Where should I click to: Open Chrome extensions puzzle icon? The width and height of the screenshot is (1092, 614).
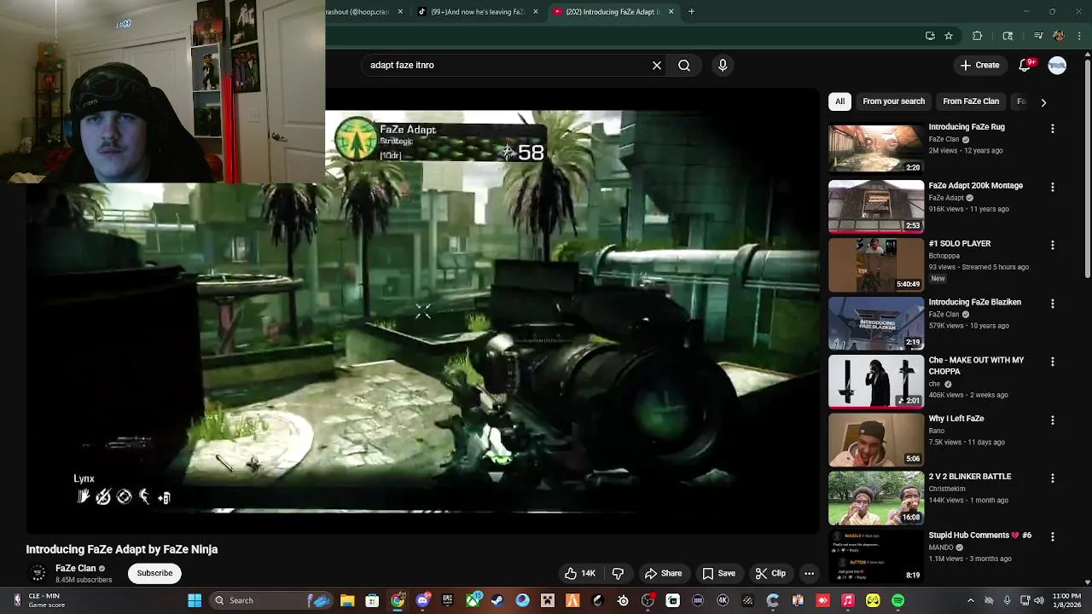(978, 36)
